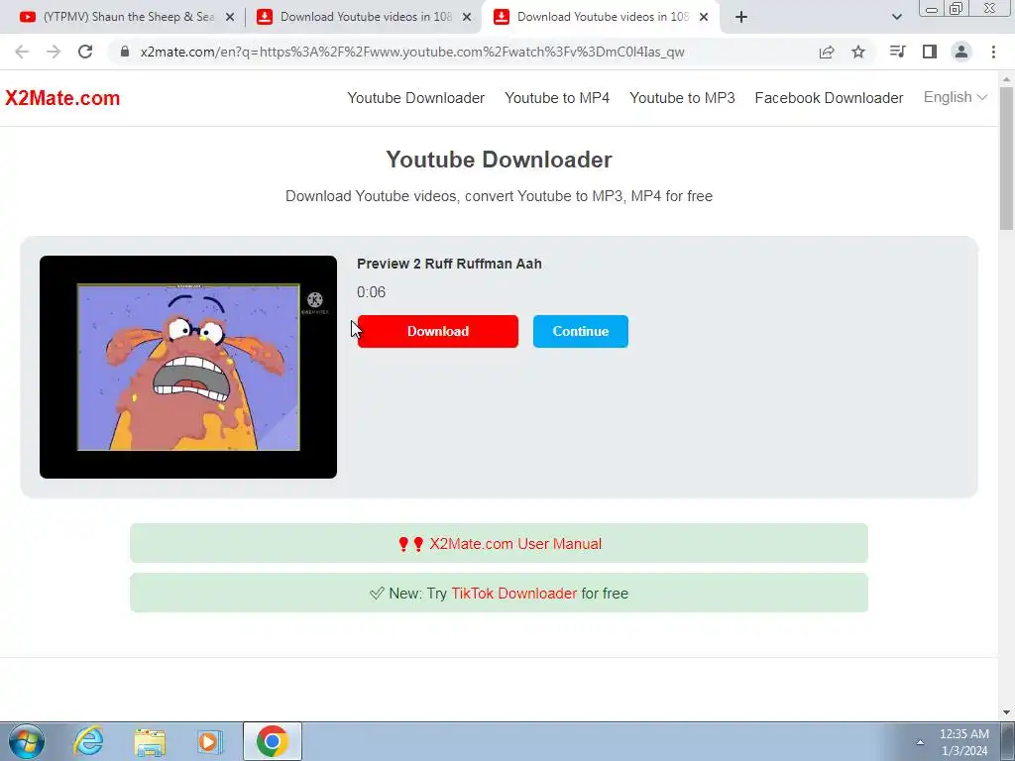
Task: Expand the English language dropdown
Action: pyautogui.click(x=955, y=97)
